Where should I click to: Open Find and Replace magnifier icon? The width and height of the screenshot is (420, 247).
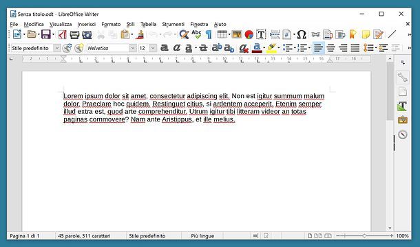(184, 34)
